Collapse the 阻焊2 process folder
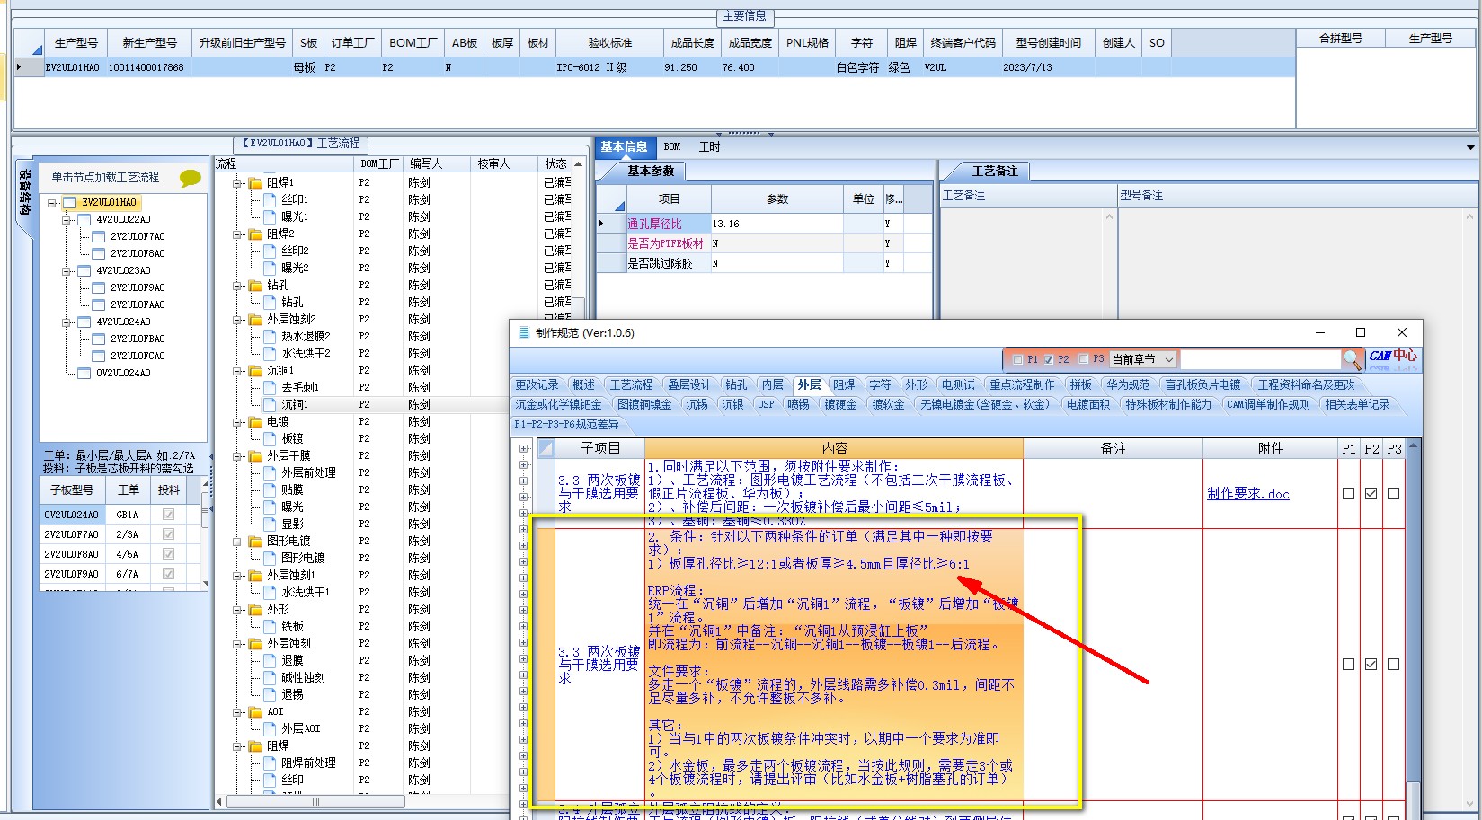Image resolution: width=1482 pixels, height=820 pixels. (237, 234)
